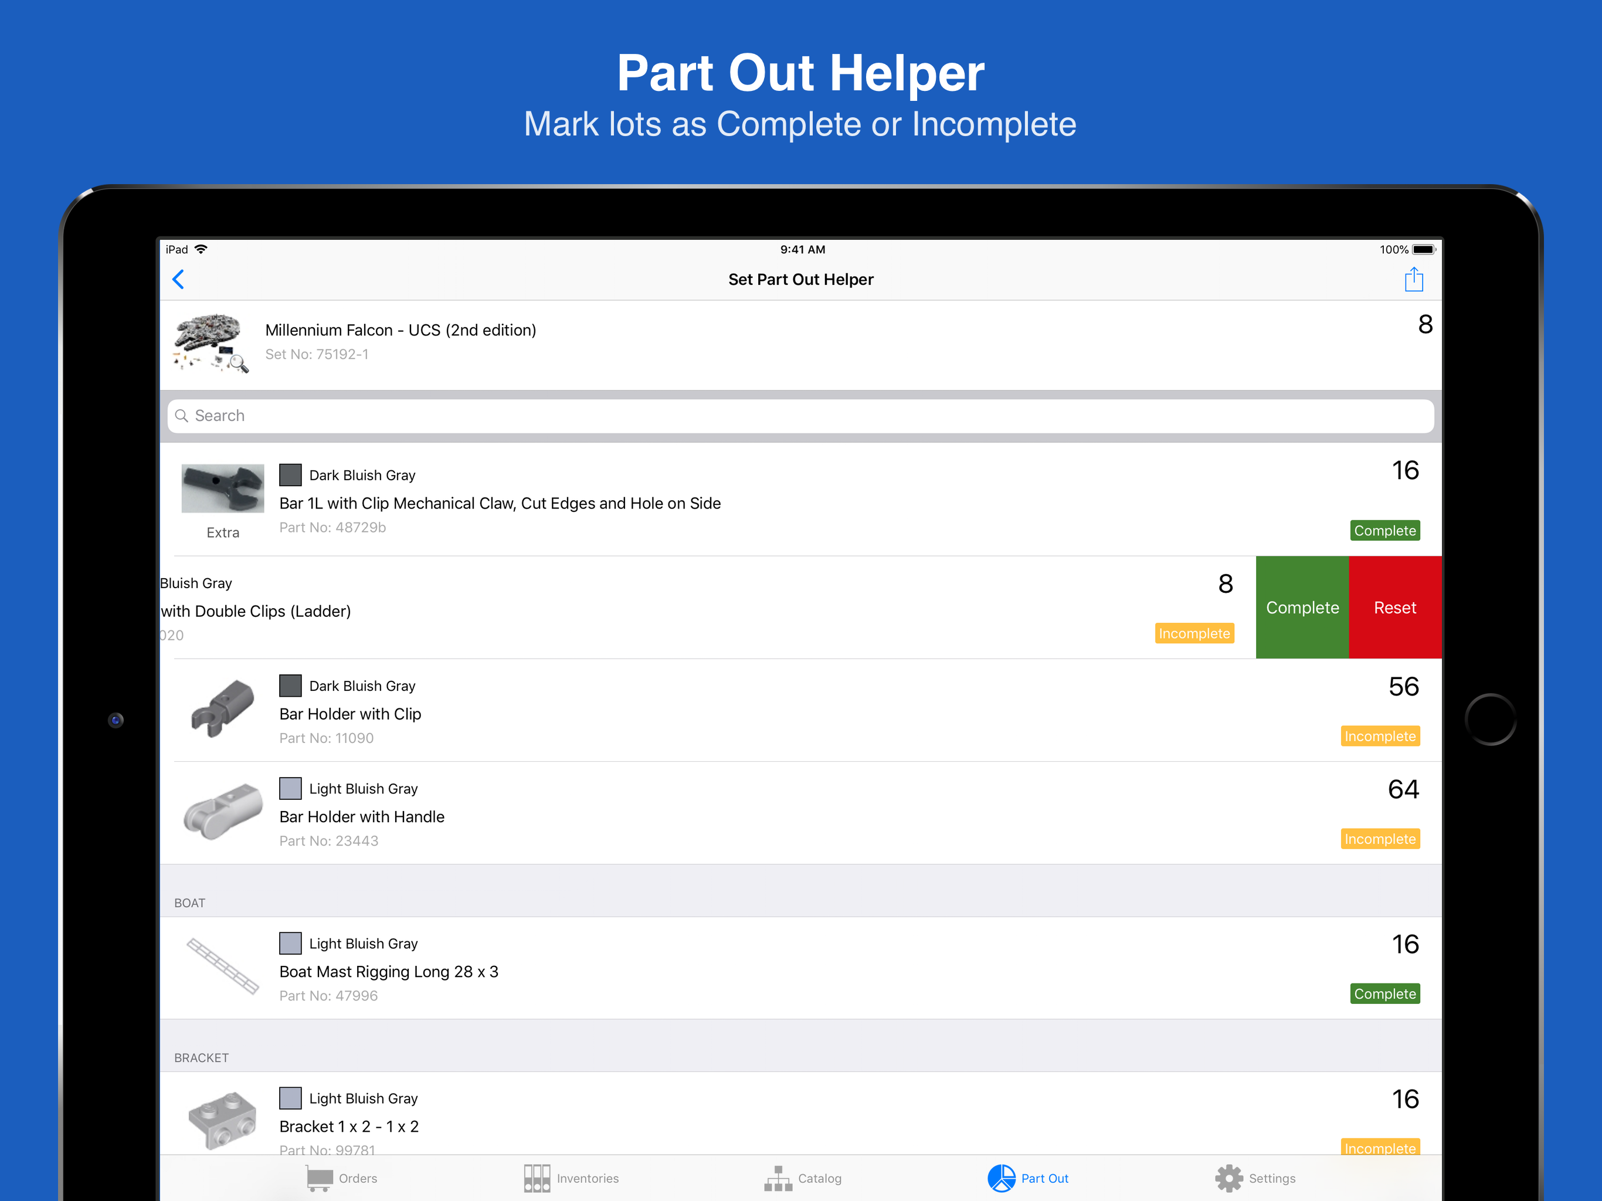1602x1201 pixels.
Task: Tap the Bar Holder with Clip image
Action: [x=222, y=709]
